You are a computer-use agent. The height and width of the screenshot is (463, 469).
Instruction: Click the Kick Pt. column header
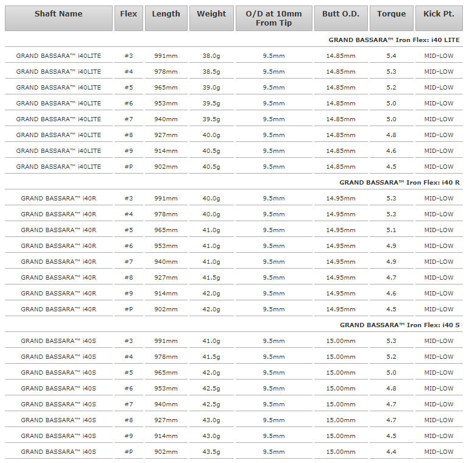pos(439,18)
